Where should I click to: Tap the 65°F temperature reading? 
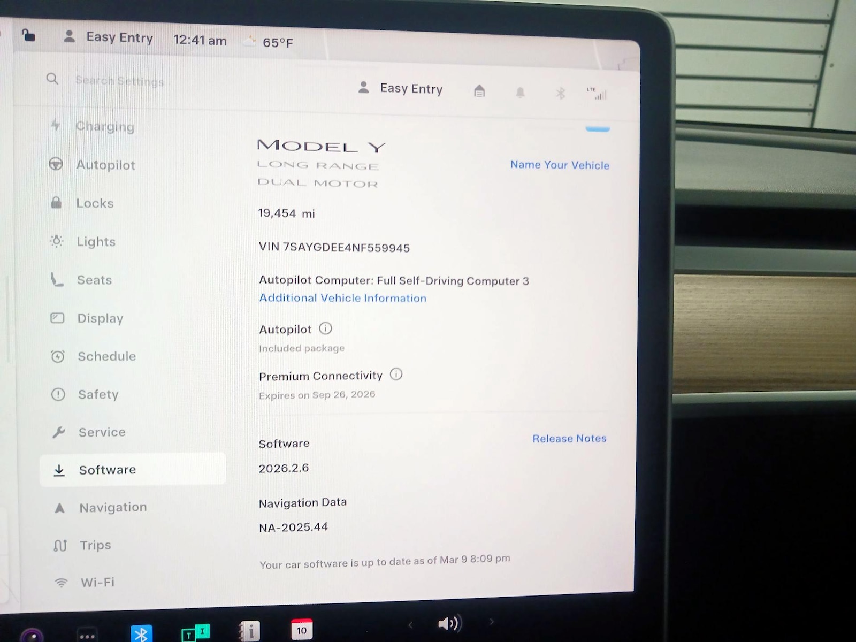point(278,42)
